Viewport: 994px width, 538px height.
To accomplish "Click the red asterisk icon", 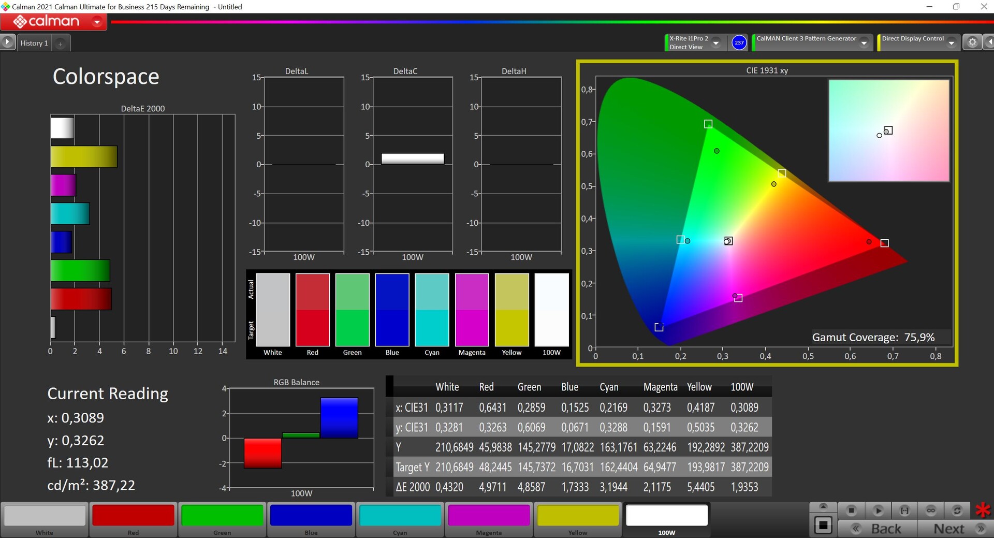I will [983, 510].
